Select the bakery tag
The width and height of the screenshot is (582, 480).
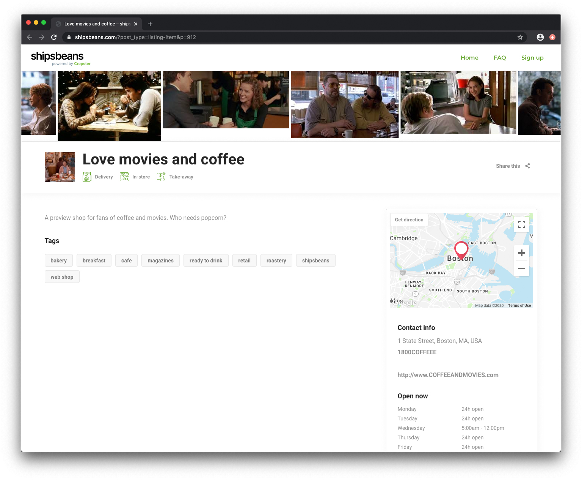click(59, 261)
